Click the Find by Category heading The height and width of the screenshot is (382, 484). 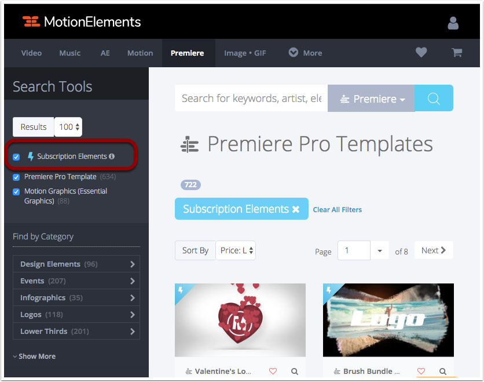(43, 237)
